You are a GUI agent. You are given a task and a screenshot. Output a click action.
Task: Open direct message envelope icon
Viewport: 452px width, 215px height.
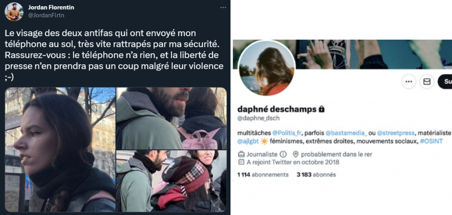426,82
